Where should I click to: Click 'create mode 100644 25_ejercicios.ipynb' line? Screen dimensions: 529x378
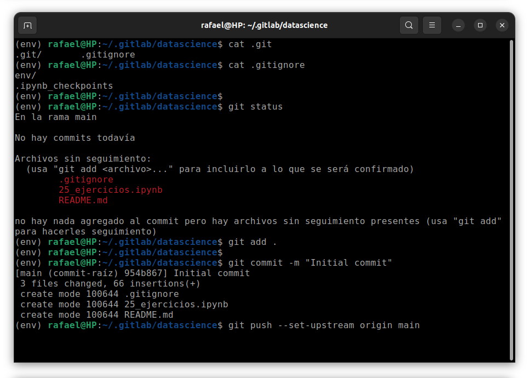(x=124, y=305)
